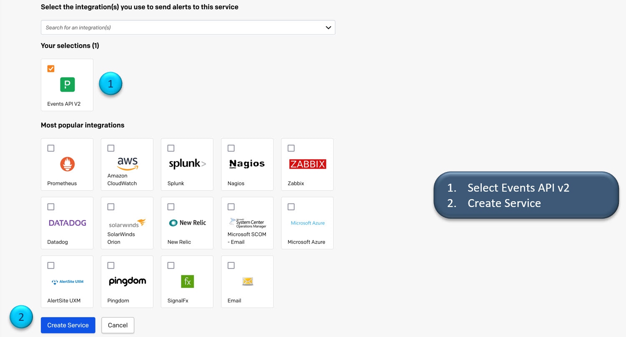626x337 pixels.
Task: Expand the integration search dropdown arrow
Action: [x=328, y=27]
